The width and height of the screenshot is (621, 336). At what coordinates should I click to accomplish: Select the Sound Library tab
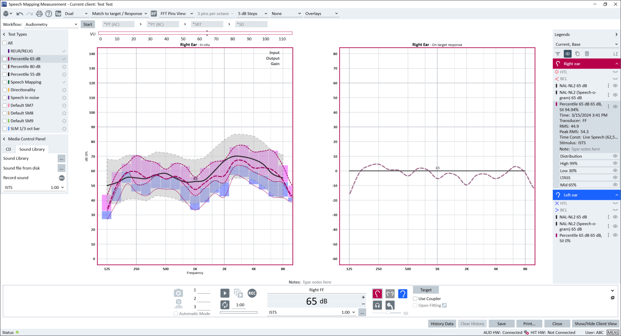pos(32,149)
